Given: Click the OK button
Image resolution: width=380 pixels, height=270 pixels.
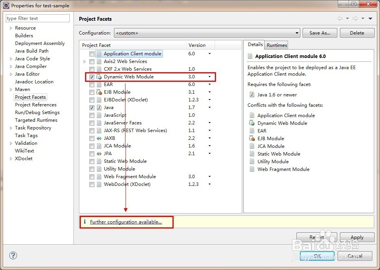Looking at the screenshot, I should (317, 256).
